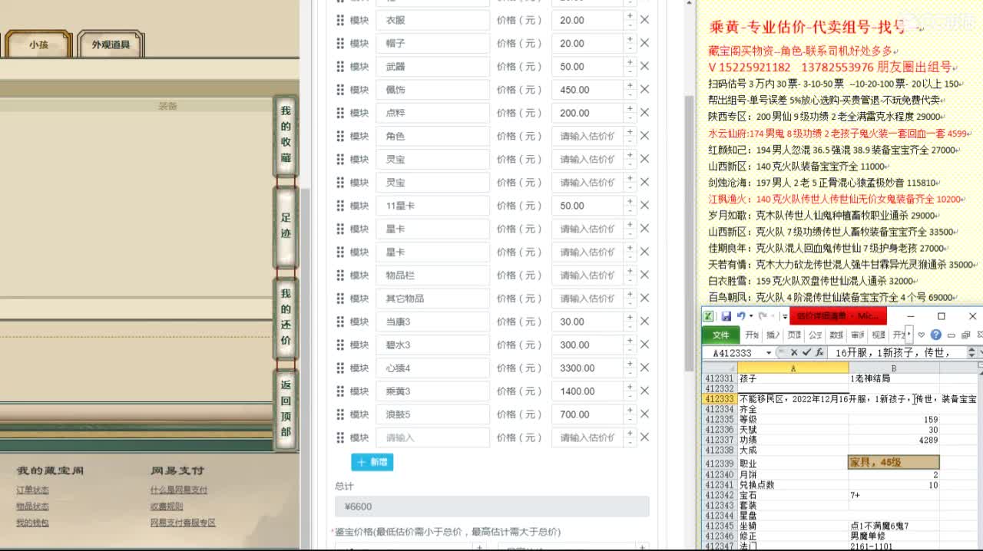Image resolution: width=983 pixels, height=551 pixels.
Task: Select the Excel cell with value 4289
Action: [894, 440]
